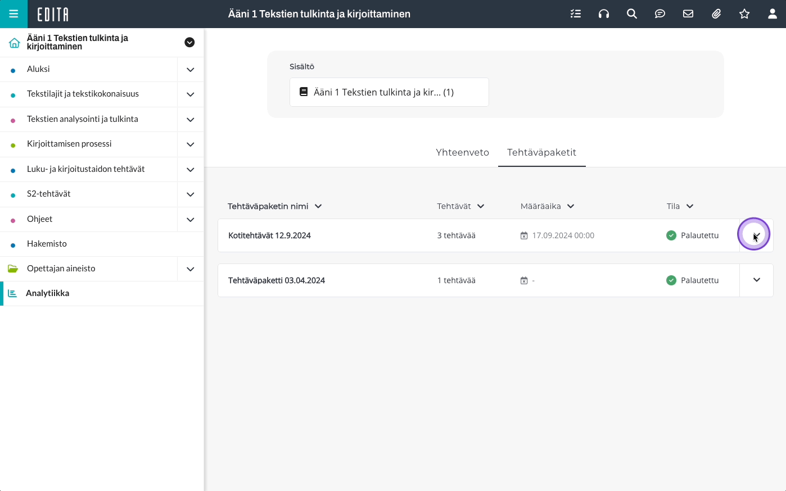Click the '3 tehtävää' cell
Image resolution: width=786 pixels, height=491 pixels.
click(456, 235)
